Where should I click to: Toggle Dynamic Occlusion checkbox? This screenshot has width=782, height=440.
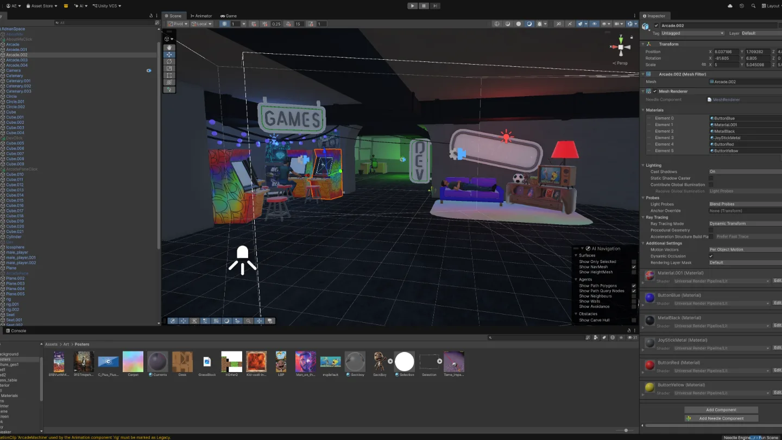click(x=711, y=256)
